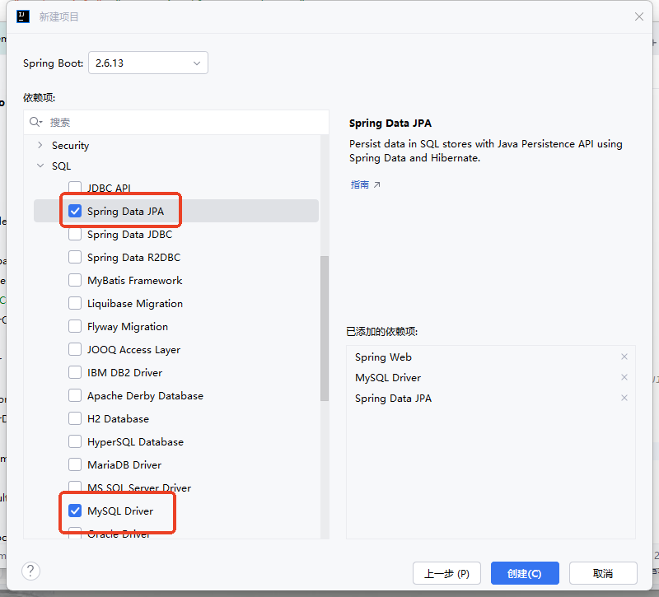
Task: Expand the Security category
Action: [40, 145]
